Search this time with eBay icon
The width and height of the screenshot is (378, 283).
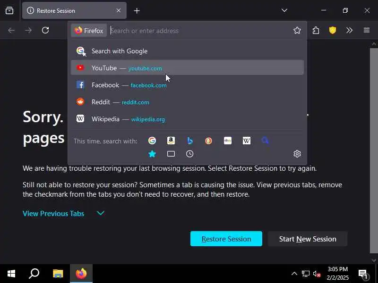click(x=228, y=141)
